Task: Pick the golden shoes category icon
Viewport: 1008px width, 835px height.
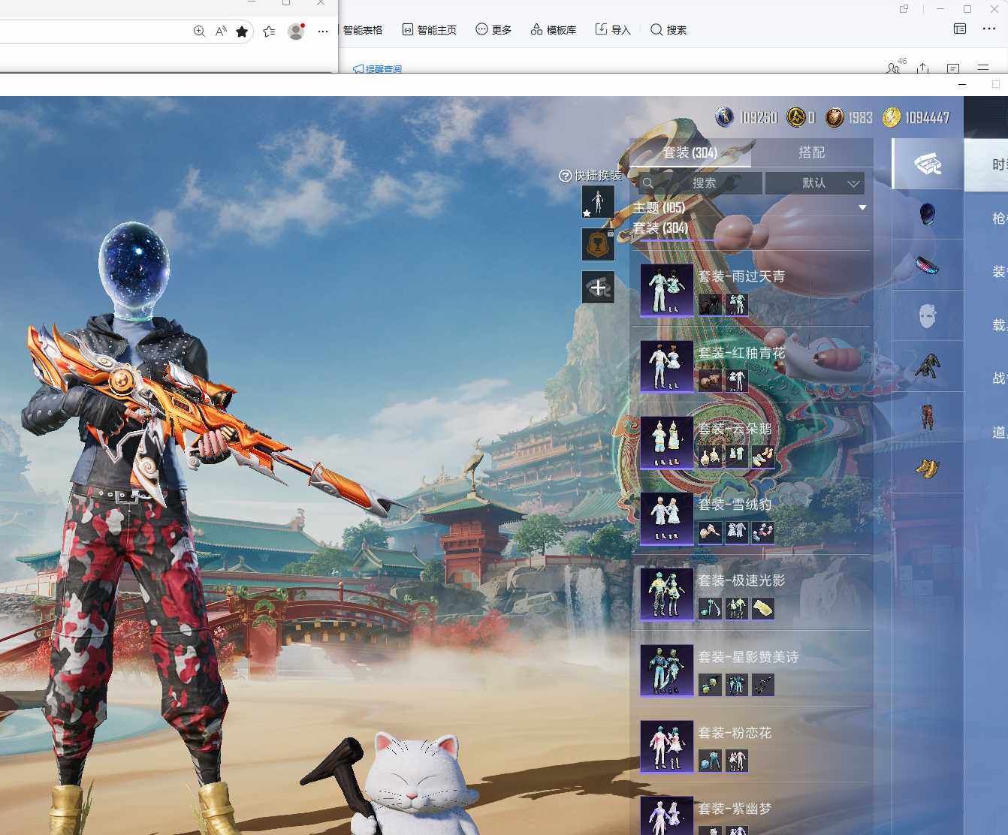Action: pos(928,468)
